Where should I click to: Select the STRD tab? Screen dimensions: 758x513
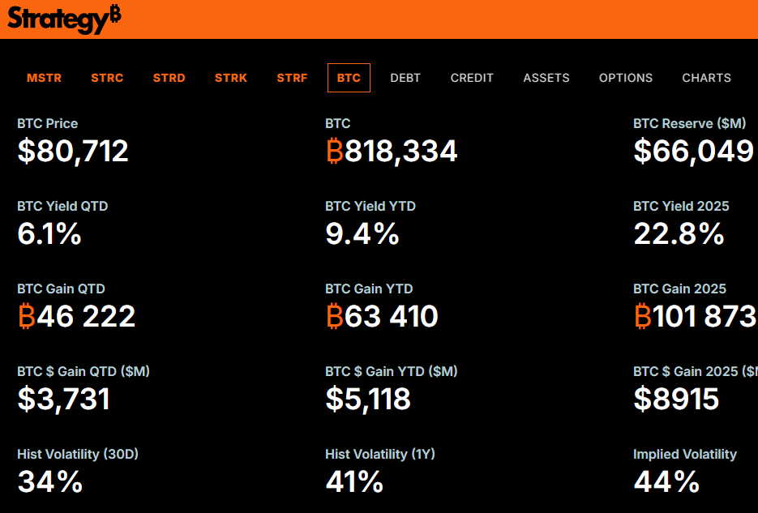pos(169,78)
